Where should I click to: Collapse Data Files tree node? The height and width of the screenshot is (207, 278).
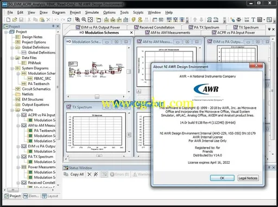click(12, 58)
